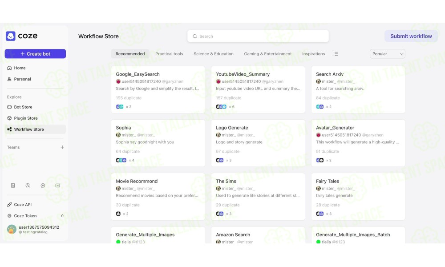Open the Bot Store icon
Image resolution: width=445 pixels, height=267 pixels.
click(9, 107)
